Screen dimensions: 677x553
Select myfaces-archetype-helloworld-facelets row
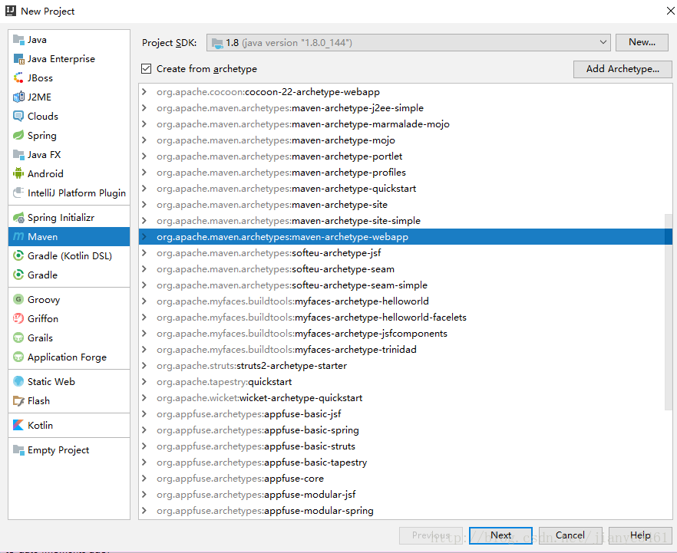tap(405, 318)
